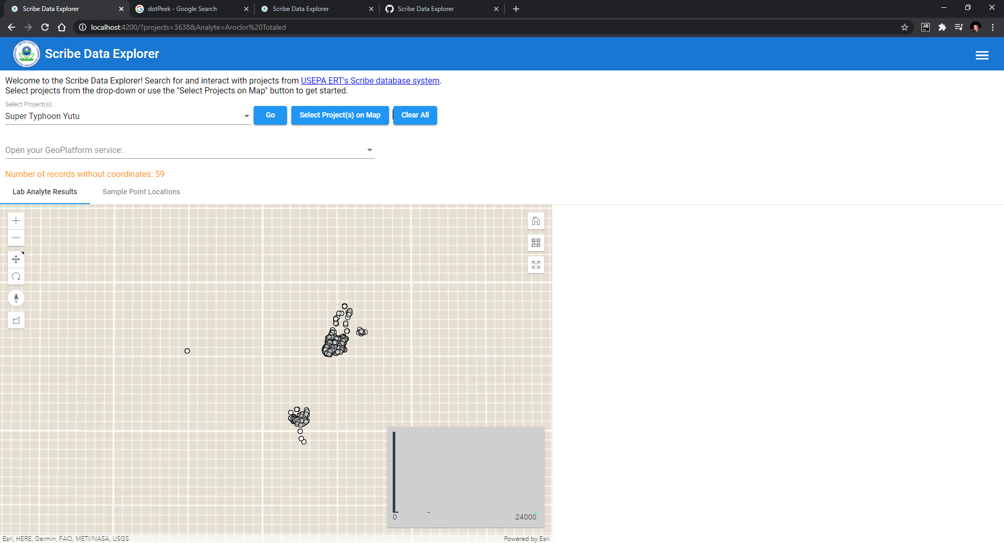Image resolution: width=1004 pixels, height=543 pixels.
Task: Zoom out on the map
Action: [x=16, y=238]
